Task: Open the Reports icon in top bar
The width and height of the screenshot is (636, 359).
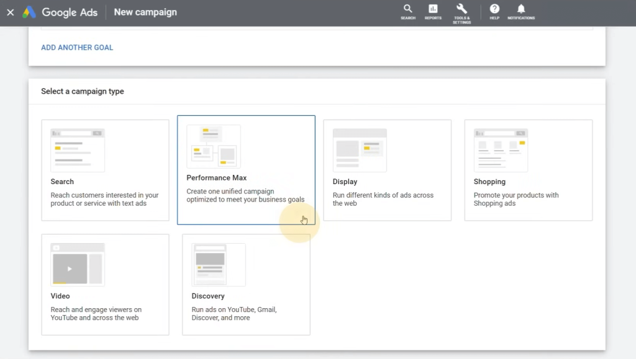Action: pos(433,11)
